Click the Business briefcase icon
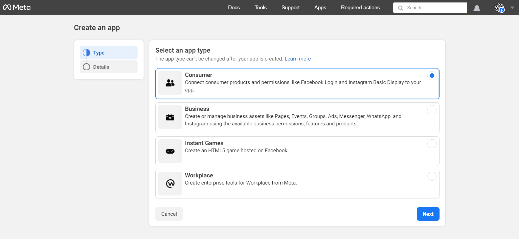The height and width of the screenshot is (239, 519). coord(170,117)
